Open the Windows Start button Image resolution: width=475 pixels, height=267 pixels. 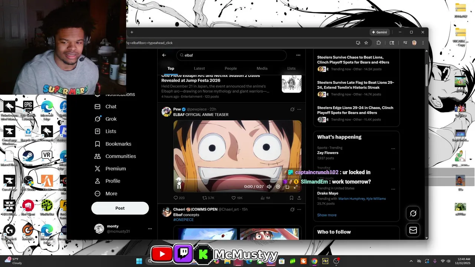point(139,261)
